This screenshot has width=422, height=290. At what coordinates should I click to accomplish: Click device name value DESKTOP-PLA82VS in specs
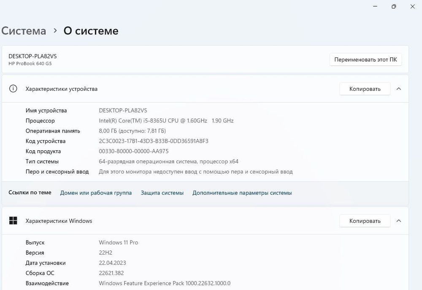123,111
